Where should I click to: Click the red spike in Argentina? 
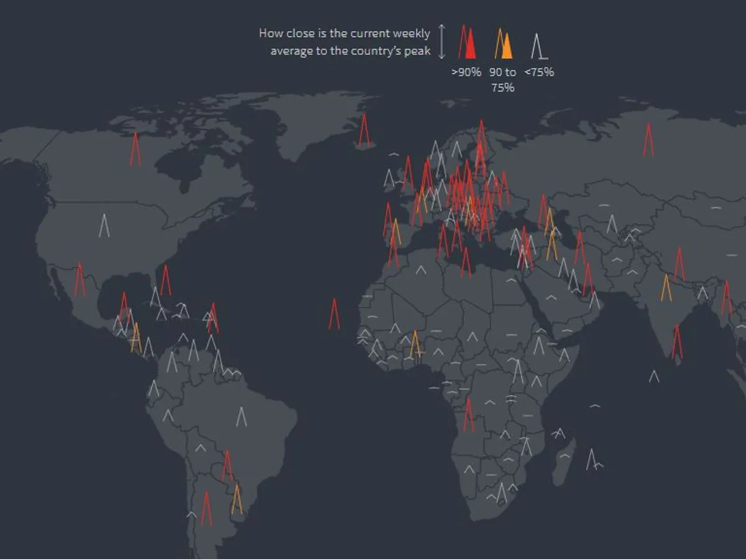(x=206, y=509)
